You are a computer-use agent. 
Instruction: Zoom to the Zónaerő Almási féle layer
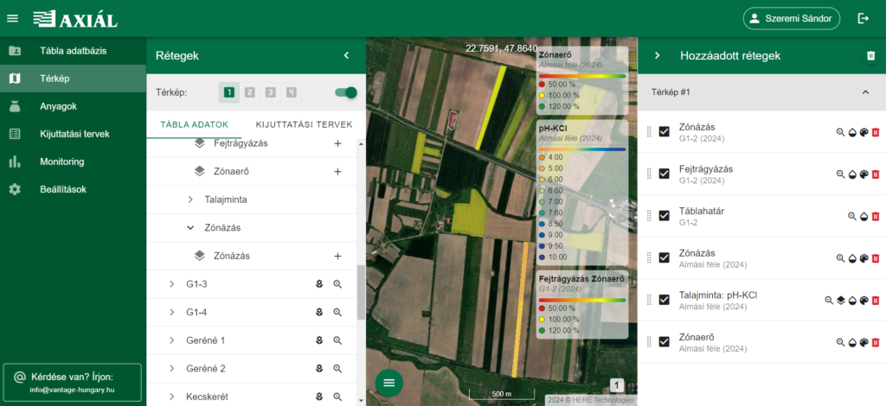840,342
